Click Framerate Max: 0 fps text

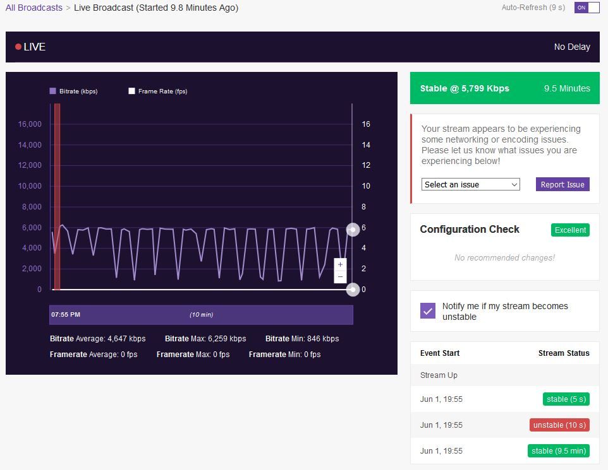point(193,355)
